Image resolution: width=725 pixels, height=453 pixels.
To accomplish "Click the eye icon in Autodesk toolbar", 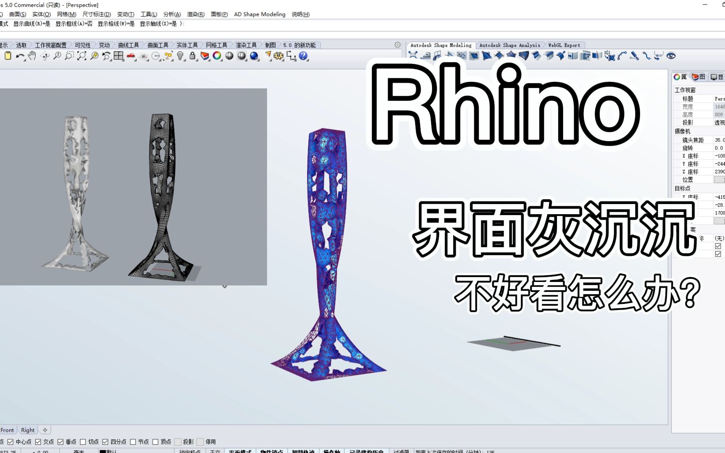I will pyautogui.click(x=671, y=56).
